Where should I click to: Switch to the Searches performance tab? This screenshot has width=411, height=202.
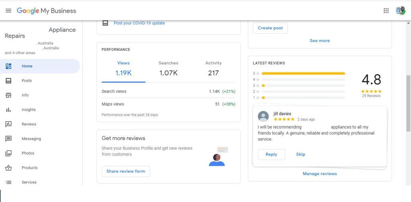point(168,69)
